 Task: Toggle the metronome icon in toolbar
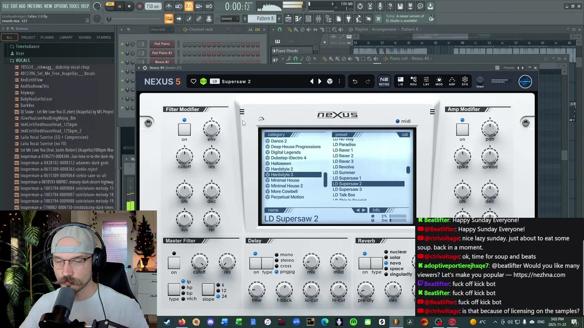(x=169, y=6)
